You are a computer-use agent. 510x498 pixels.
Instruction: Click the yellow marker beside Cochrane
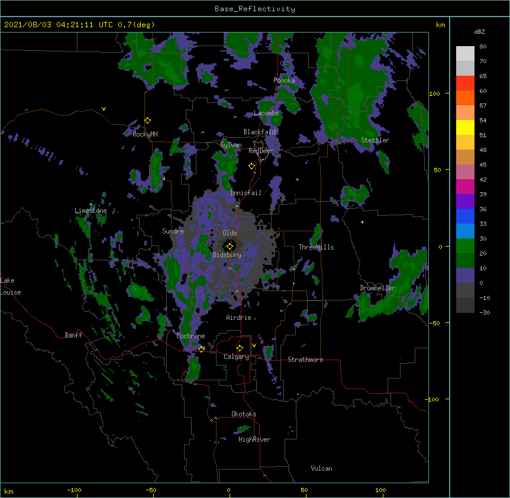[x=201, y=349]
